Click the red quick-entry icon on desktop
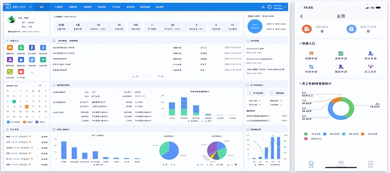The width and height of the screenshot is (390, 173). click(x=21, y=72)
